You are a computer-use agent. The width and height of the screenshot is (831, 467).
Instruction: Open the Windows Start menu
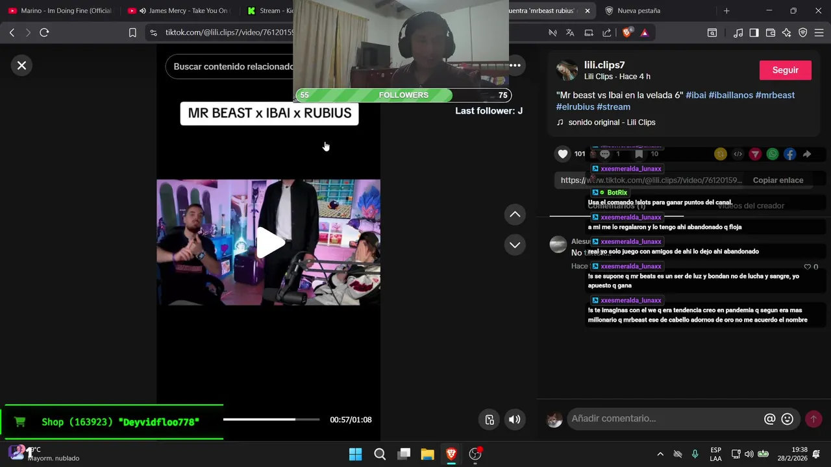tap(355, 454)
